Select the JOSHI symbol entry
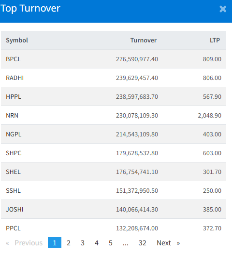Viewport: 232px width, 254px height. click(14, 209)
